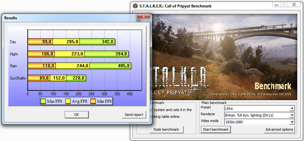Click the Rain max FPS green bar

click(110, 66)
